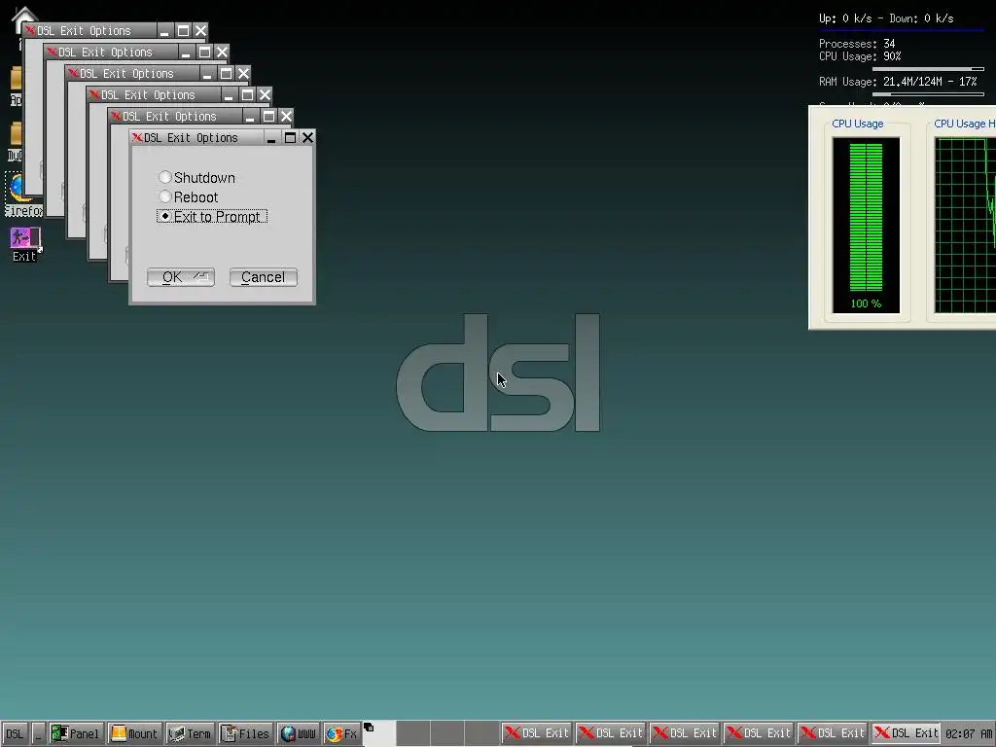Confirm with the OK button
The image size is (996, 747).
[x=181, y=277]
